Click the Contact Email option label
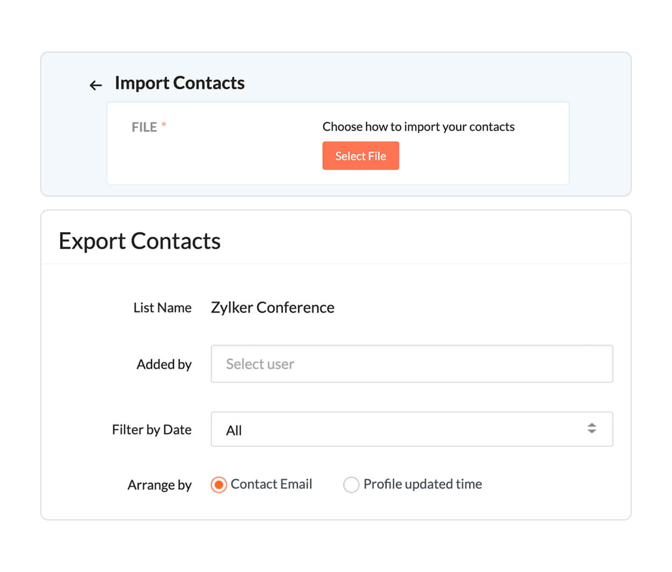 pos(271,484)
